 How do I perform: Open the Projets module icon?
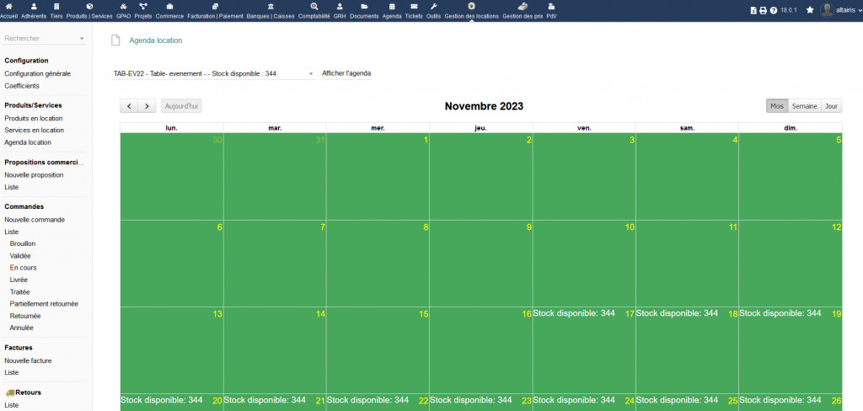143,7
